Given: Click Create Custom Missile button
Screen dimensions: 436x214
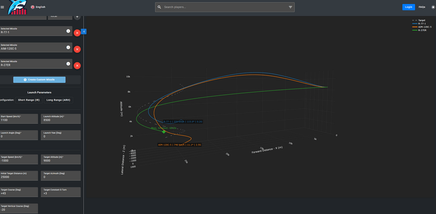Looking at the screenshot, I should click(x=39, y=80).
